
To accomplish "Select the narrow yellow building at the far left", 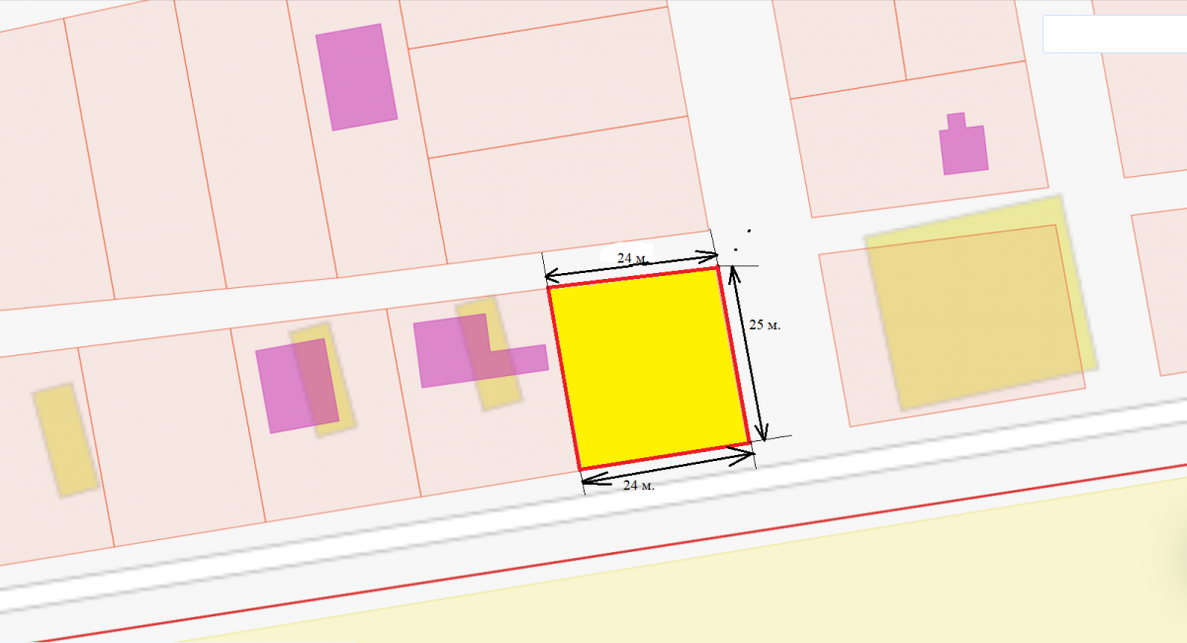I will pos(65,439).
